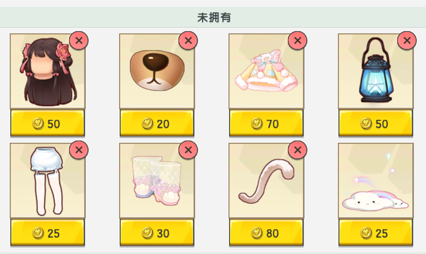Remove the black hair item with X
This screenshot has width=426, height=254.
79,40
